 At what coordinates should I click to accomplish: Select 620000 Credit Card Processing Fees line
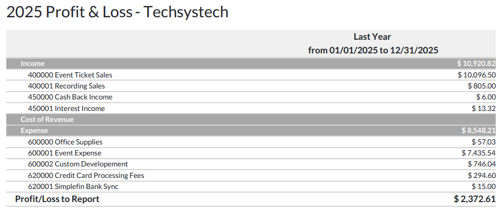86,175
